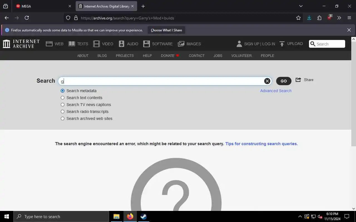Open the SOFTWARE media section
This screenshot has height=222, width=356.
tap(158, 44)
